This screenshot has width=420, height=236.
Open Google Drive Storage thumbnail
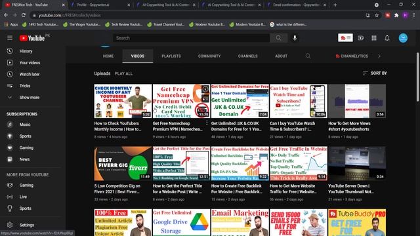[181, 222]
